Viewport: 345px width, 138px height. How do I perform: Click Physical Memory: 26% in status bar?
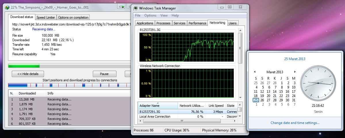tap(219, 130)
